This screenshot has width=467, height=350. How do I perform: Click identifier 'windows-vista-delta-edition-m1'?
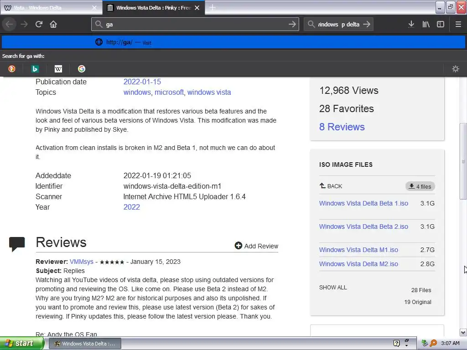(172, 186)
